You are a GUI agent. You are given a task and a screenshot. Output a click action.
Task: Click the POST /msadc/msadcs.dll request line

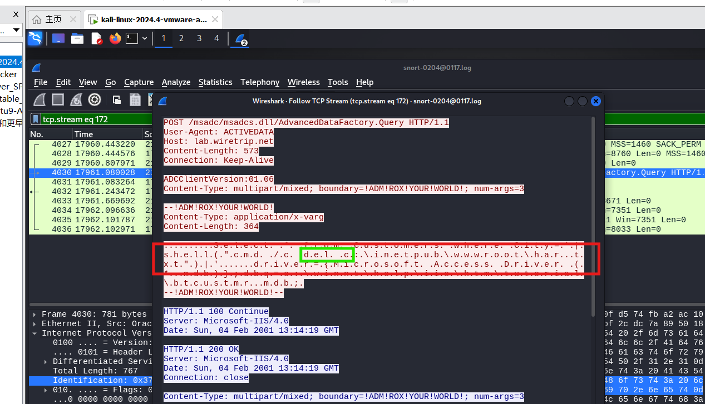tap(306, 122)
